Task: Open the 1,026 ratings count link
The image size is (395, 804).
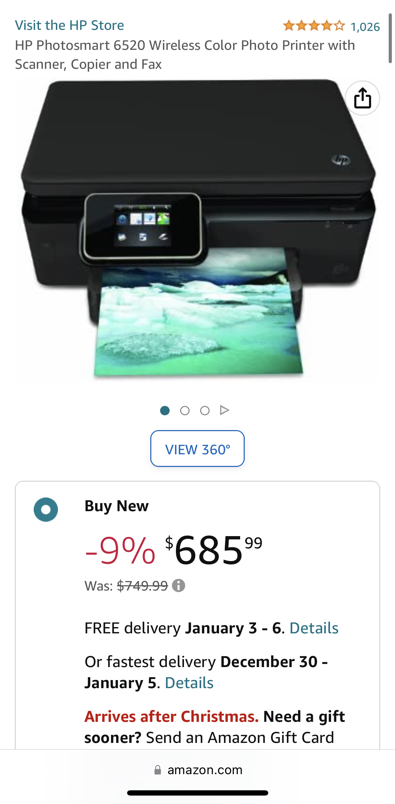Action: click(x=365, y=27)
